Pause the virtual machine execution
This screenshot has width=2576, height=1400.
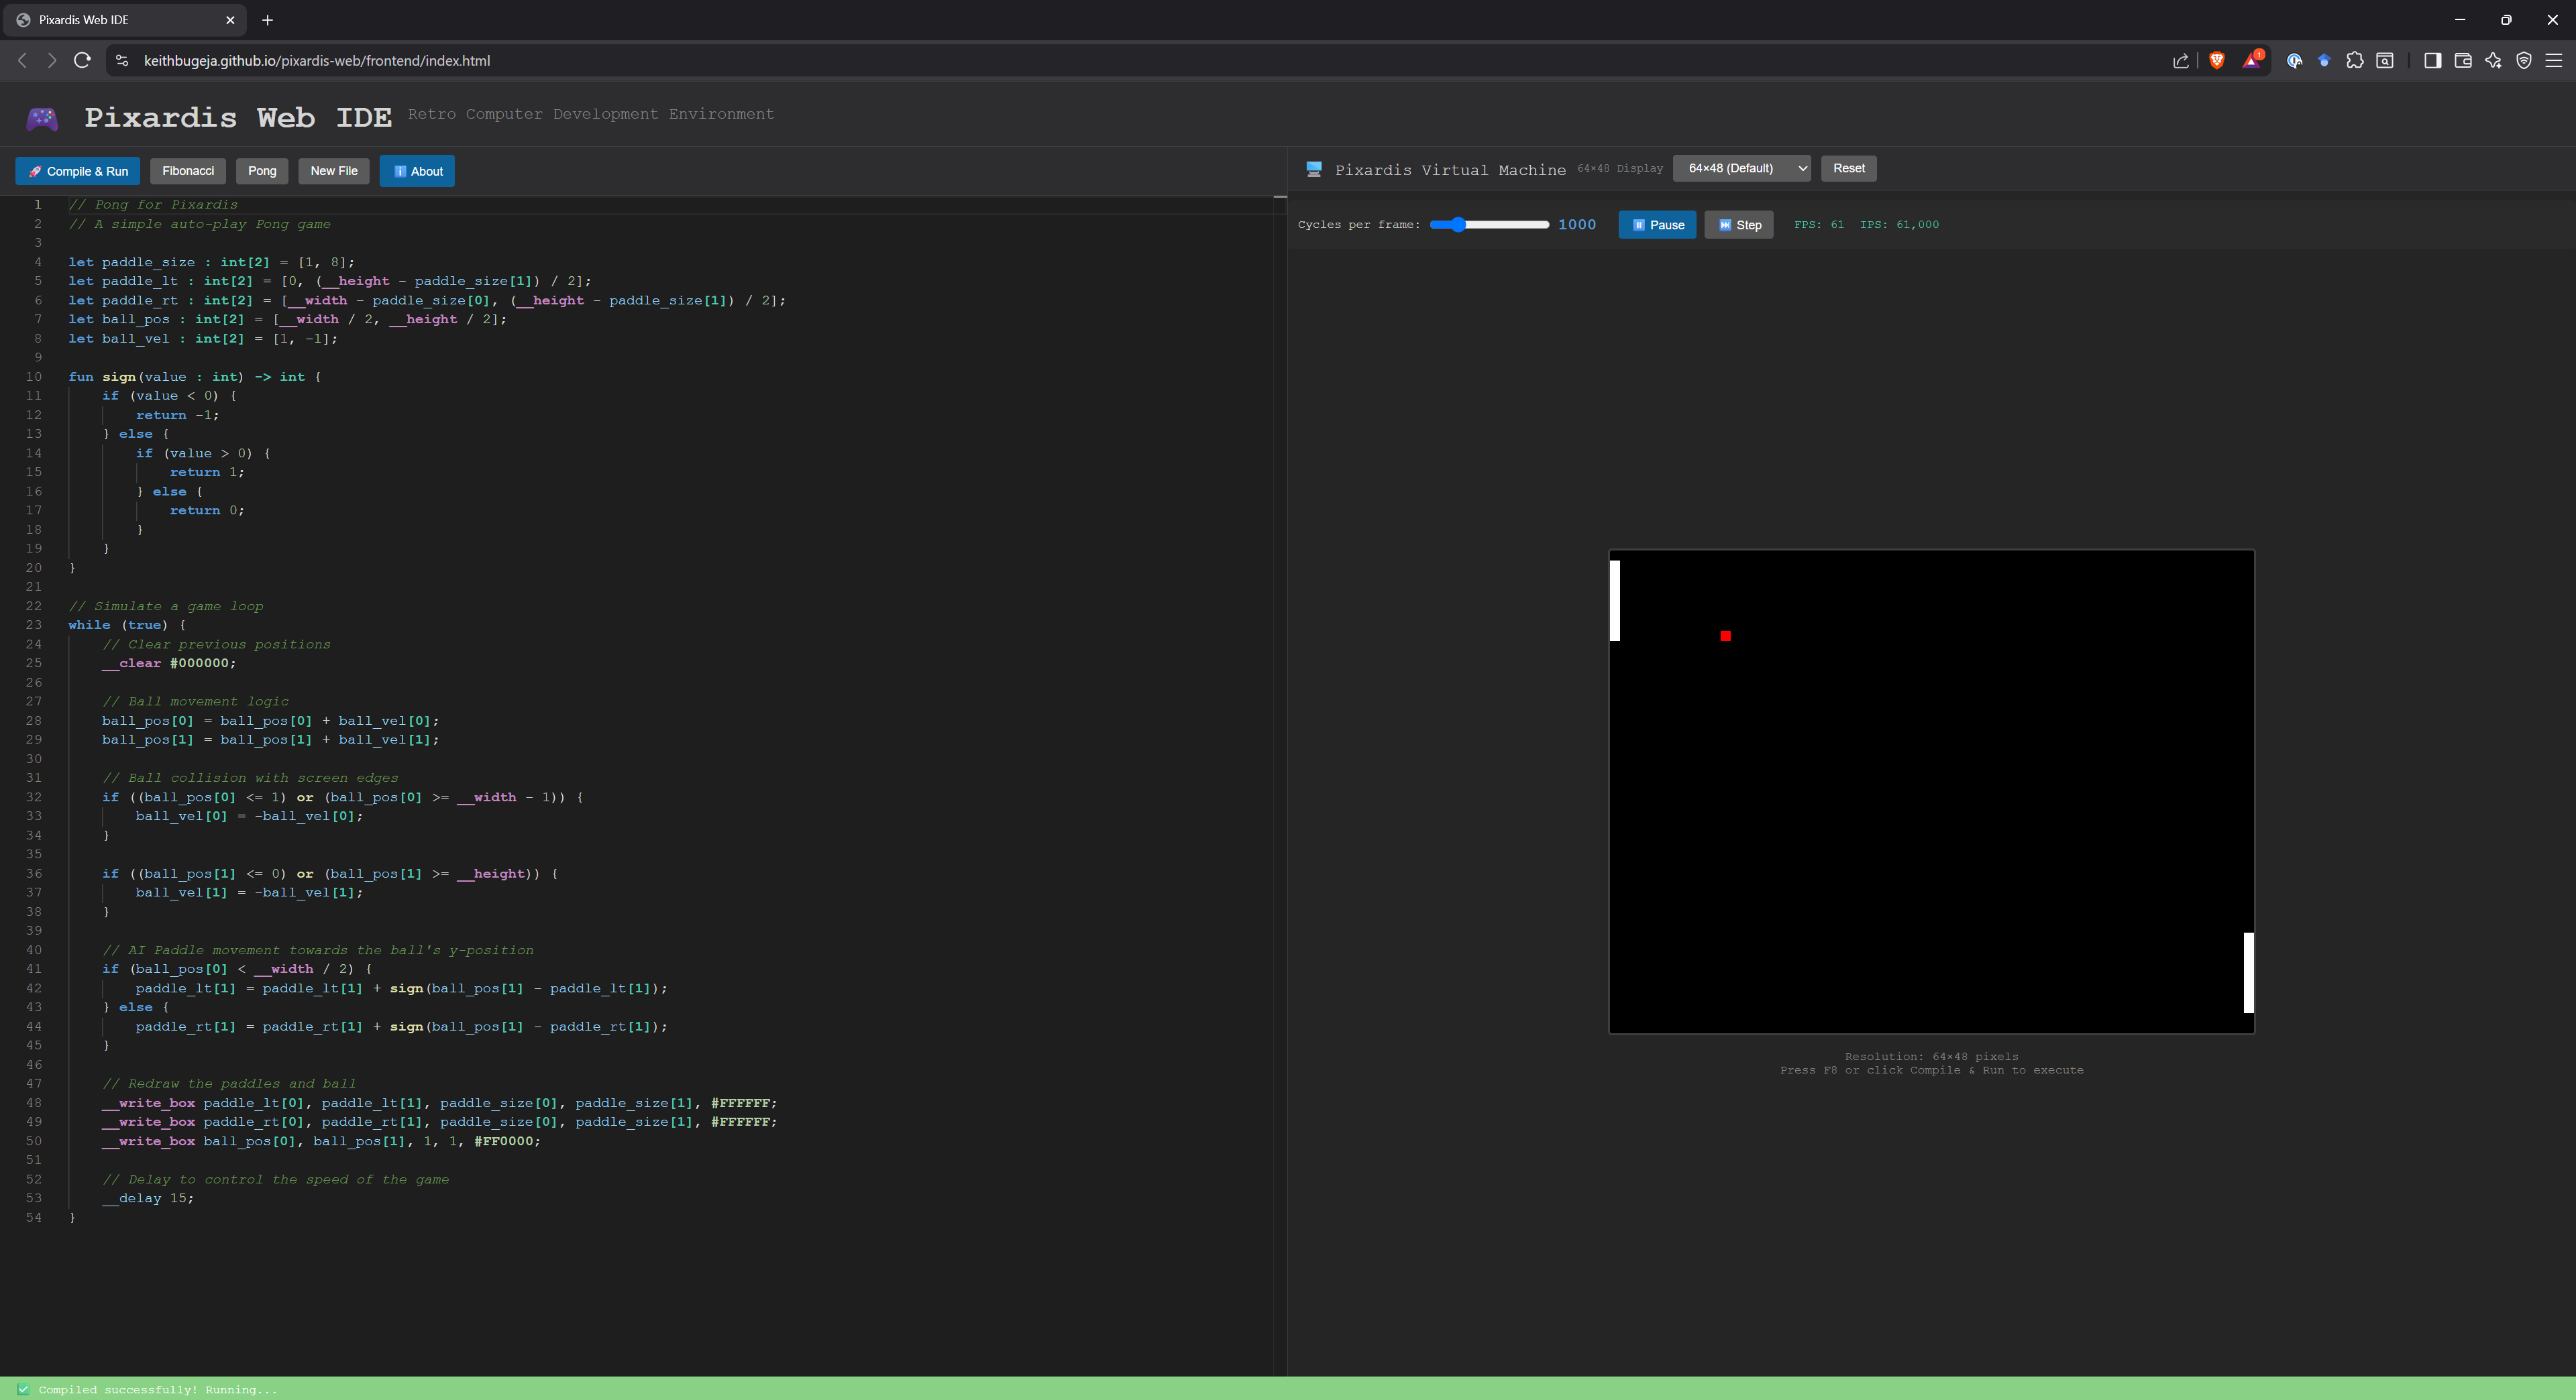click(x=1656, y=225)
